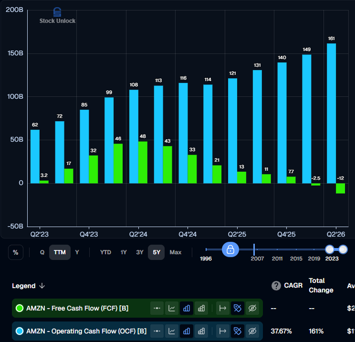The width and height of the screenshot is (355, 342).
Task: Select the Y yearly period tab
Action: [x=77, y=252]
